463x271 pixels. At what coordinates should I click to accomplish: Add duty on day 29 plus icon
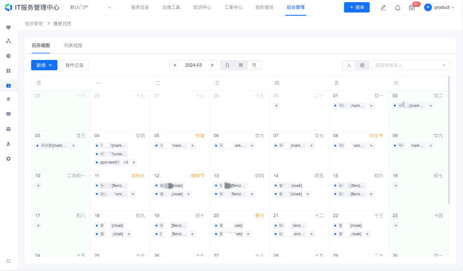pos(277,106)
